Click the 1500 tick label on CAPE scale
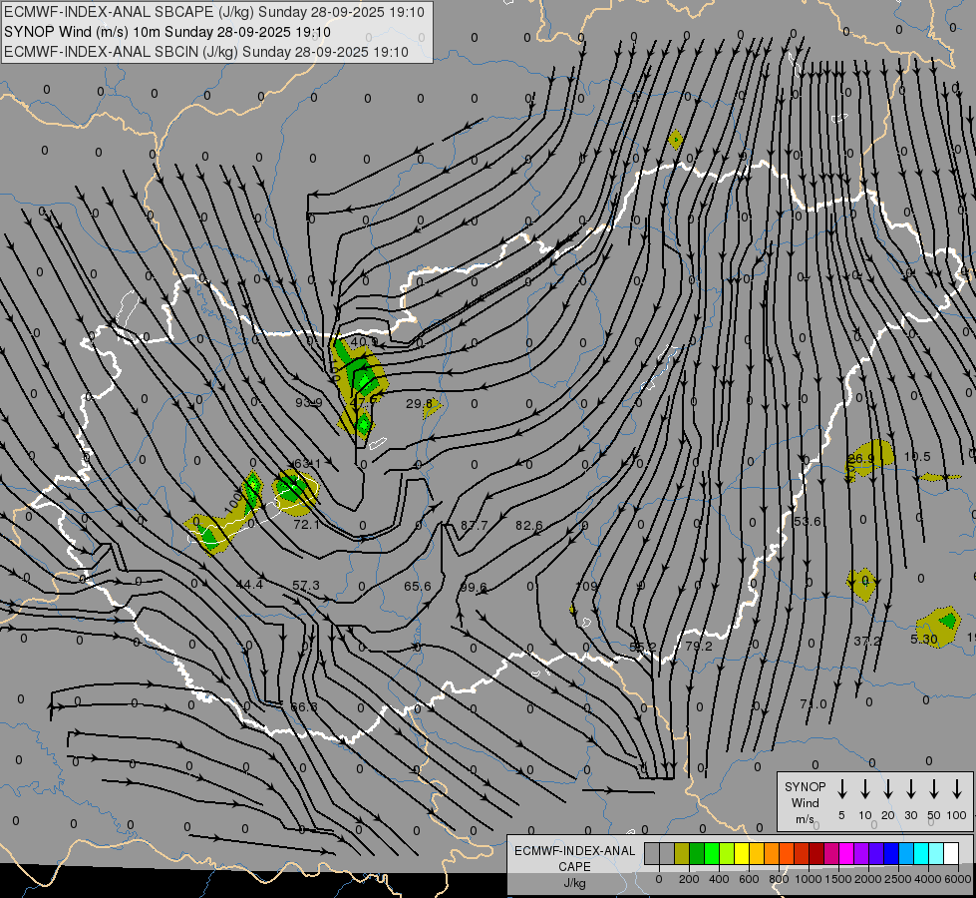Screen dimensions: 976x898 [838, 879]
